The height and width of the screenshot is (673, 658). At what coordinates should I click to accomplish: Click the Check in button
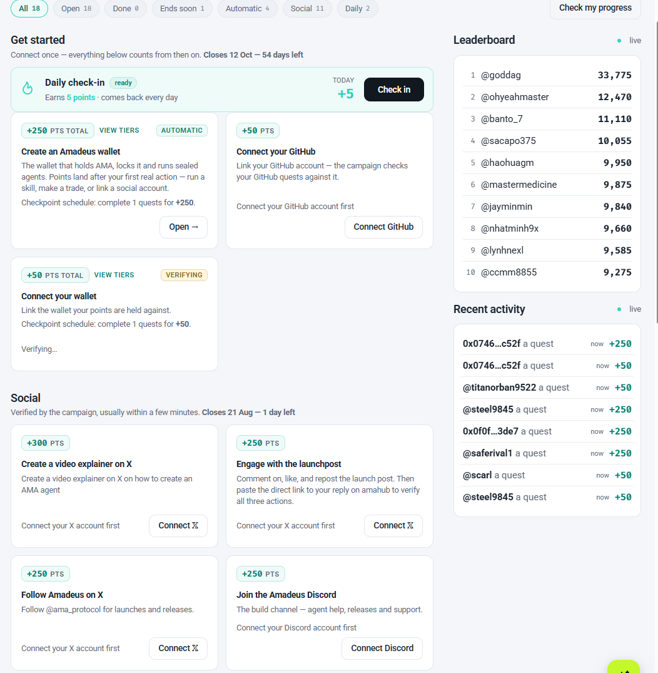[x=394, y=90]
